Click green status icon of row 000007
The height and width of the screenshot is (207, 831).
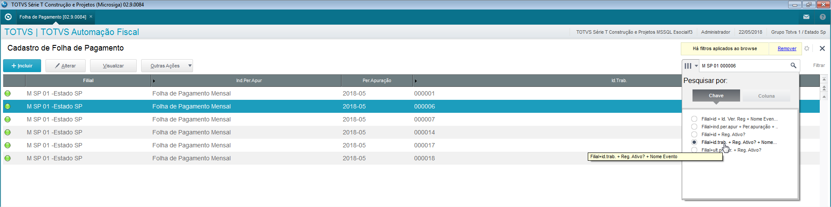click(x=7, y=119)
